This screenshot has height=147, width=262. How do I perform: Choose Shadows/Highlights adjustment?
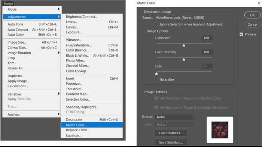click(x=92, y=107)
